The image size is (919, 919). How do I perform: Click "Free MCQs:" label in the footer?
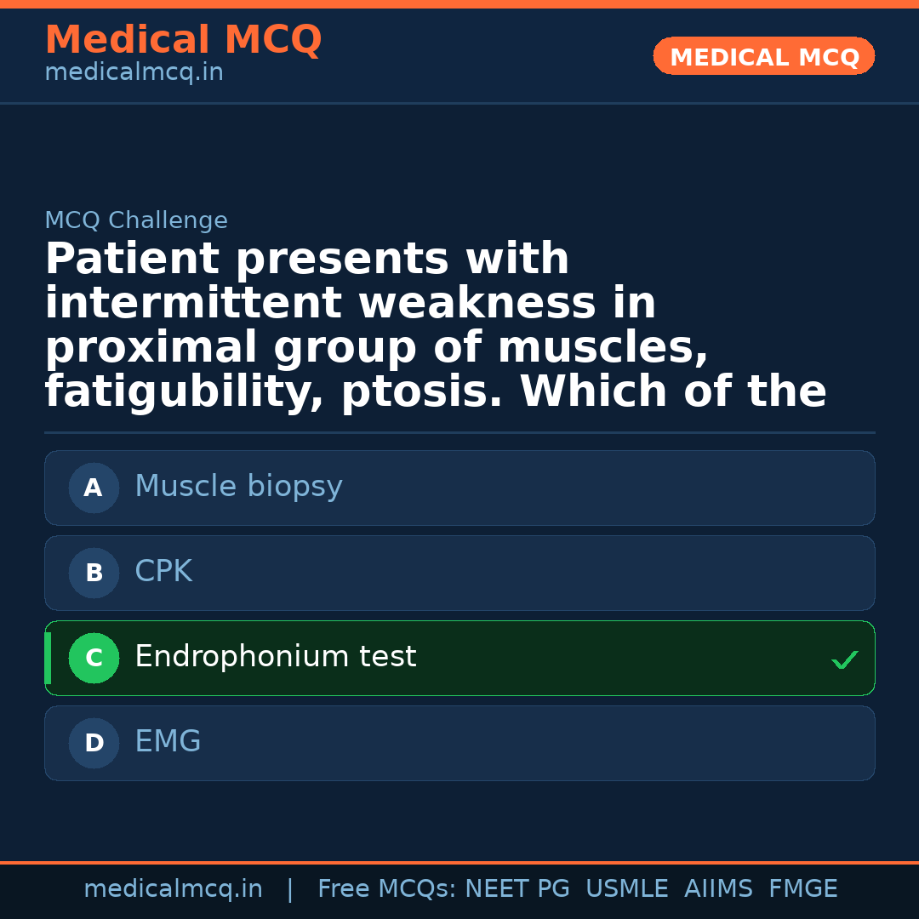point(387,889)
